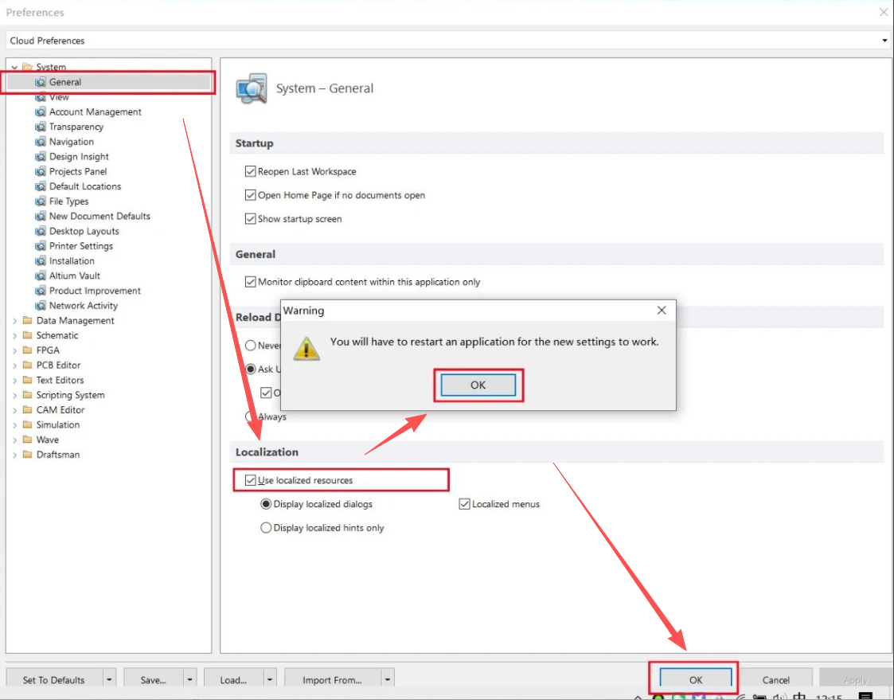Select File Types in the System tree

point(68,201)
